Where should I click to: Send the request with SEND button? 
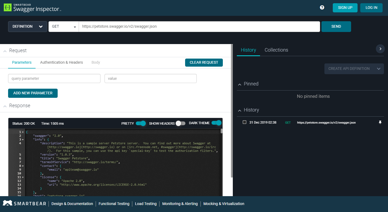336,27
